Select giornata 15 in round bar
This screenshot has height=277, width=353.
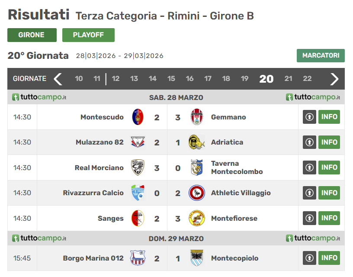[171, 79]
